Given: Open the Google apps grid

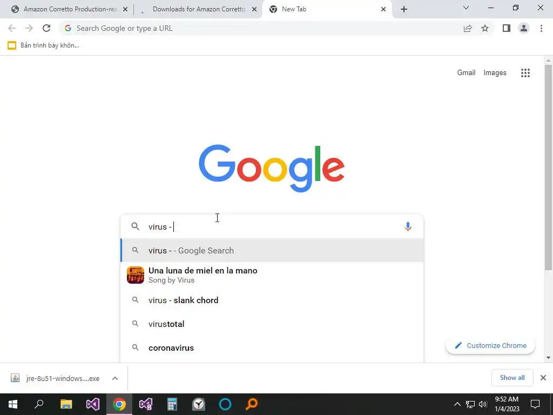Looking at the screenshot, I should point(525,73).
